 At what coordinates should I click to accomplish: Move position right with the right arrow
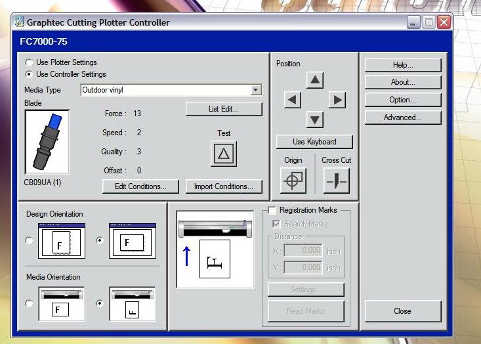point(337,100)
